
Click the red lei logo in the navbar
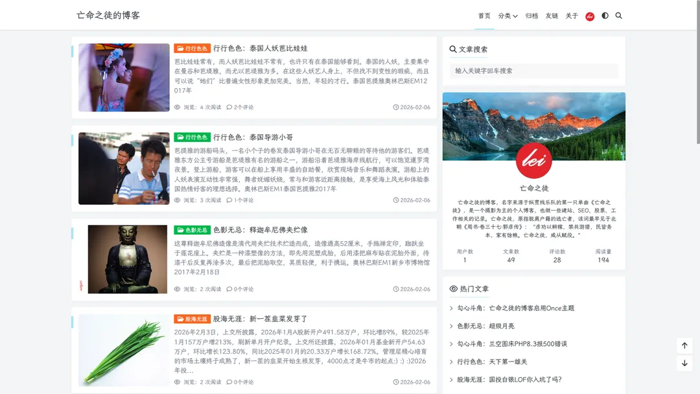(589, 16)
